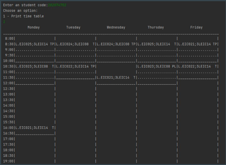Click the 13:30 time label
Viewport: 226px width, 165px height.
pyautogui.click(x=8, y=100)
